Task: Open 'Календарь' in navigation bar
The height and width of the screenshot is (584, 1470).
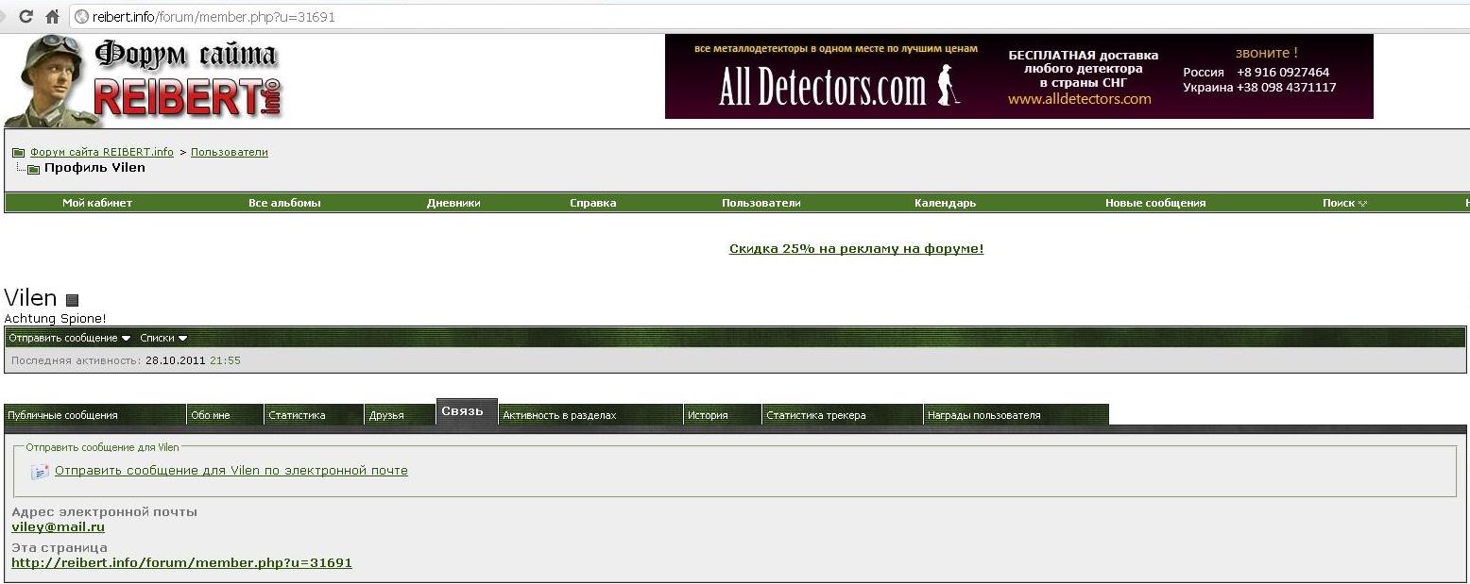Action: point(946,203)
